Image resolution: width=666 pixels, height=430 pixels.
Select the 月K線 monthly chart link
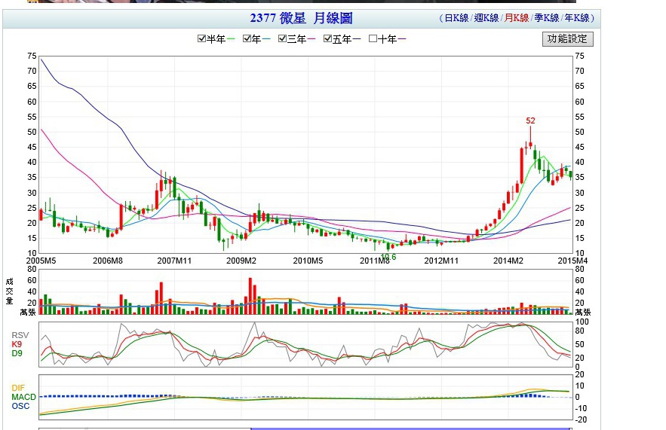coord(517,18)
